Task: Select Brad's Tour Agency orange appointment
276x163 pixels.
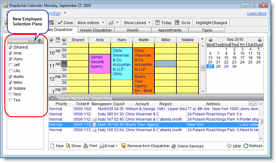Action: click(144, 84)
